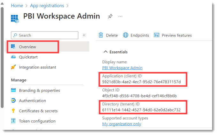The image size is (217, 135).
Task: Click the PBI Workspace Admin page title
Action: point(62,16)
